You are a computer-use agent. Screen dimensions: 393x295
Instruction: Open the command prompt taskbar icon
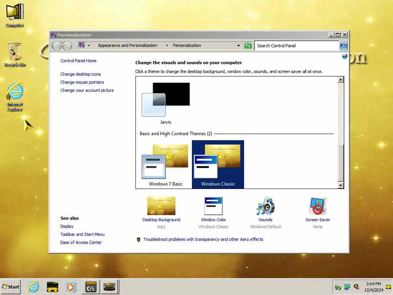coord(91,287)
